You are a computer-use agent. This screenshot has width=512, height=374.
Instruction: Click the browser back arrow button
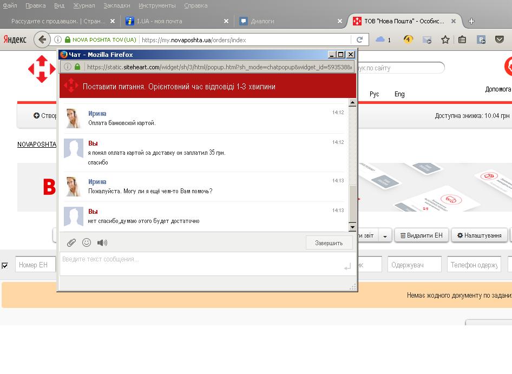pyautogui.click(x=42, y=40)
